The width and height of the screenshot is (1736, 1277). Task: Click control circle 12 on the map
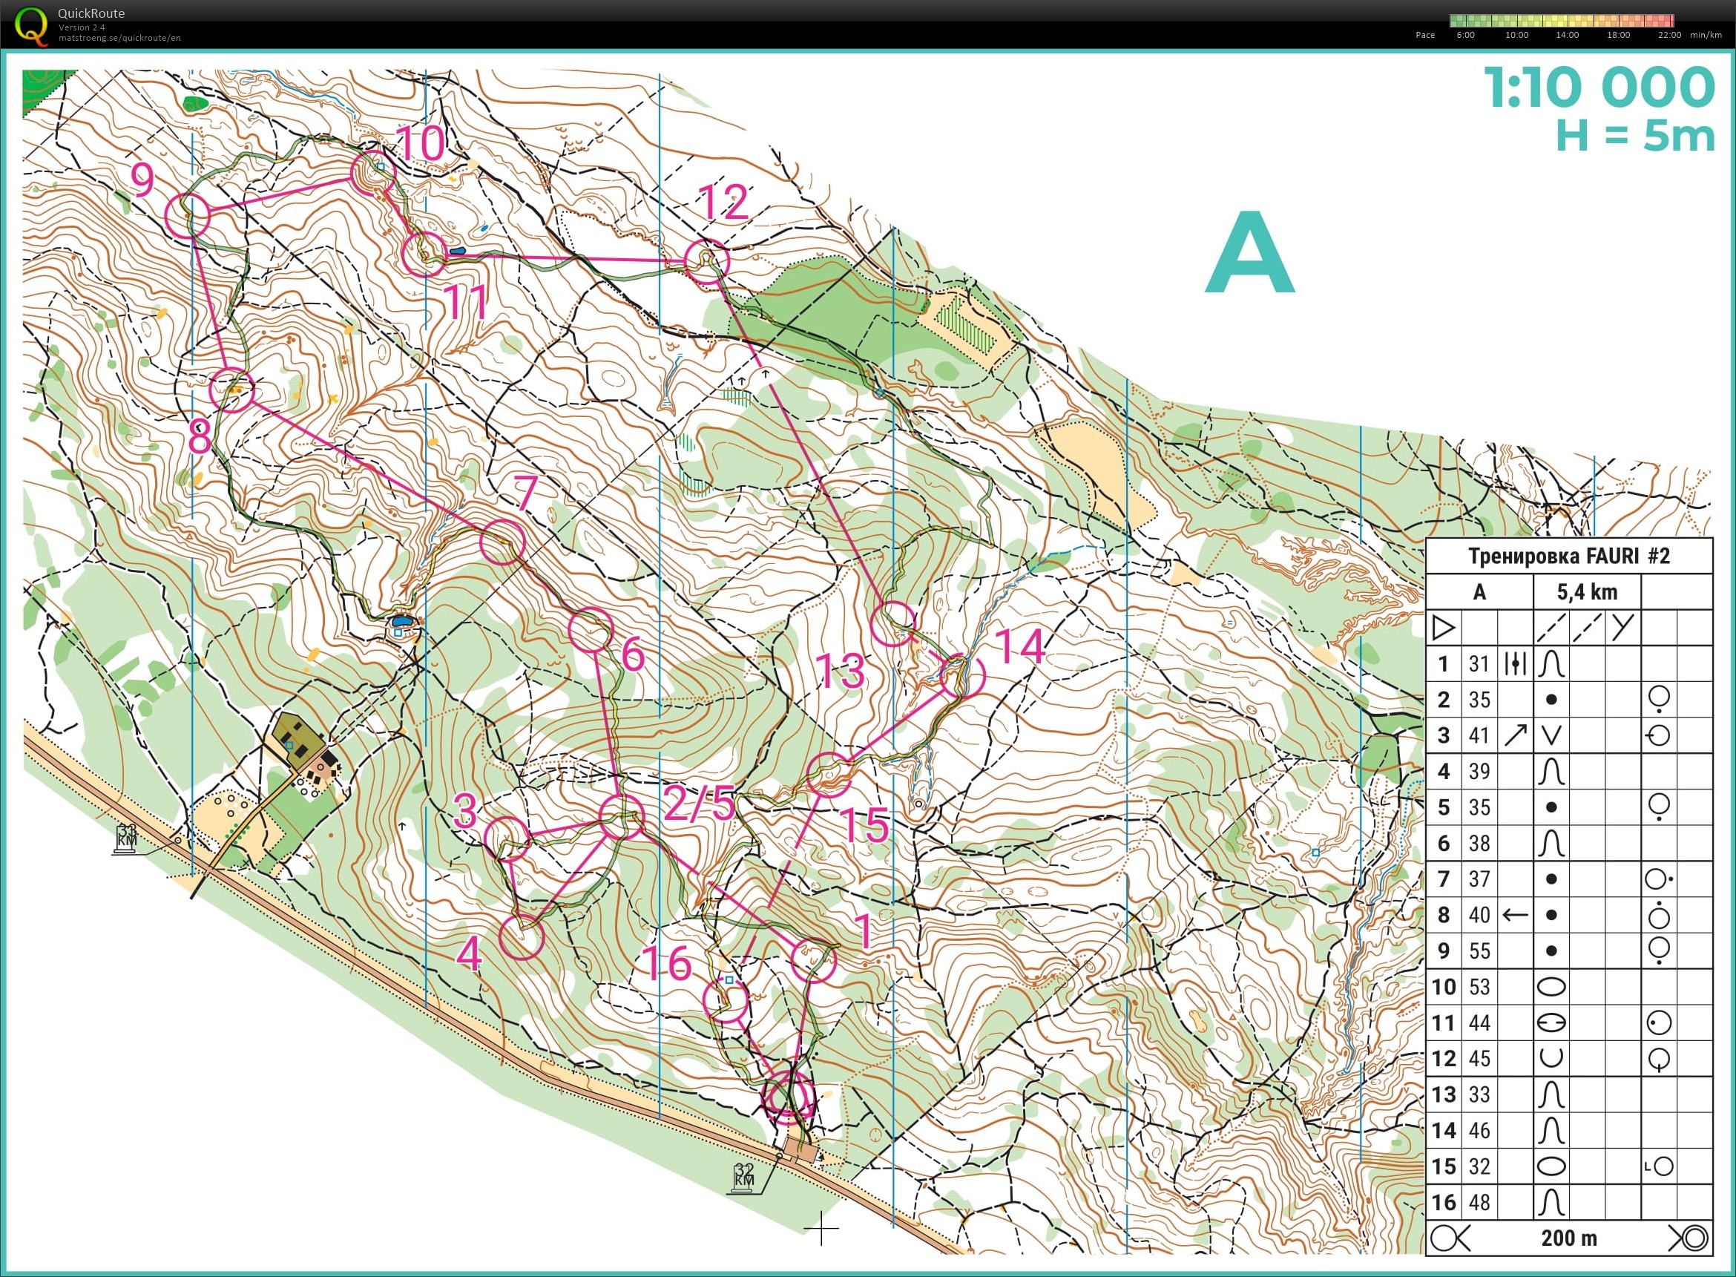pyautogui.click(x=706, y=261)
